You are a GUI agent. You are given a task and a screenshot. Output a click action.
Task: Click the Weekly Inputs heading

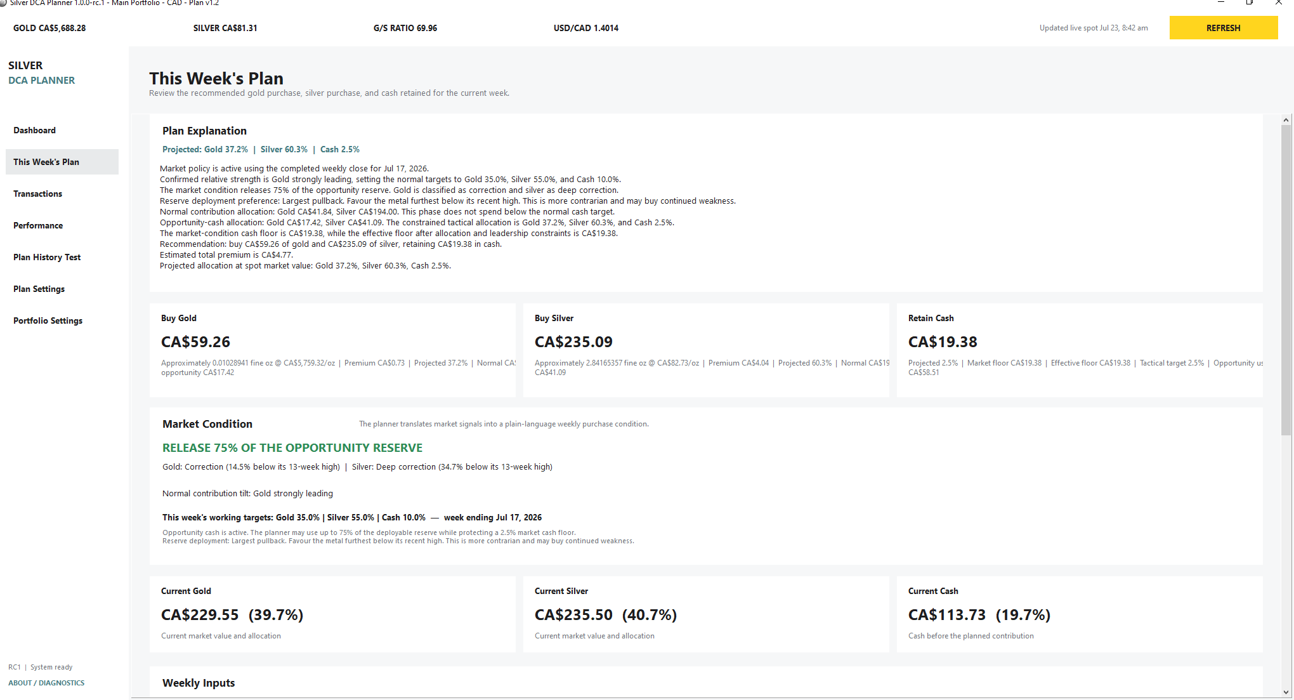coord(199,683)
